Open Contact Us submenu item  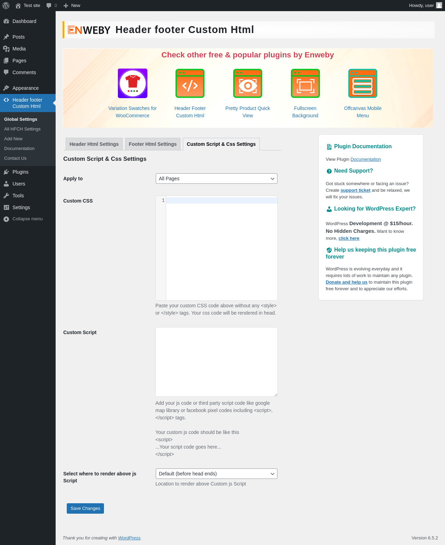click(15, 158)
